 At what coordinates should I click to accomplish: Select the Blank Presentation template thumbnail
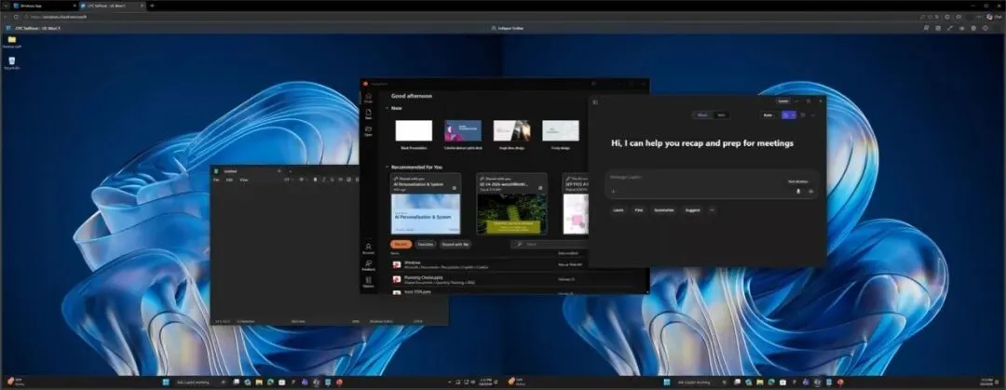(x=414, y=130)
